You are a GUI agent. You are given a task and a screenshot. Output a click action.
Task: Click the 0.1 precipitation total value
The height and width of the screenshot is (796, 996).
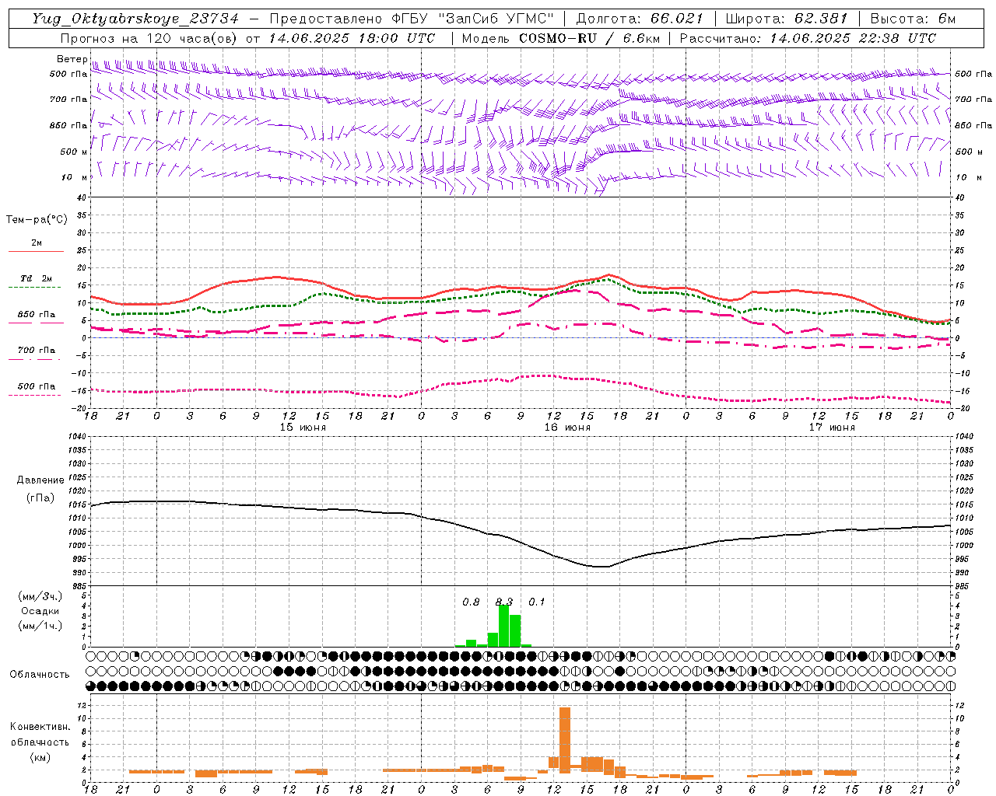tap(537, 602)
